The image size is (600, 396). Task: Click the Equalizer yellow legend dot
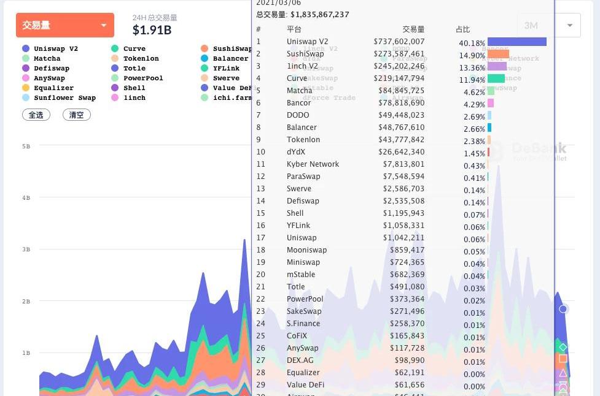(25, 88)
